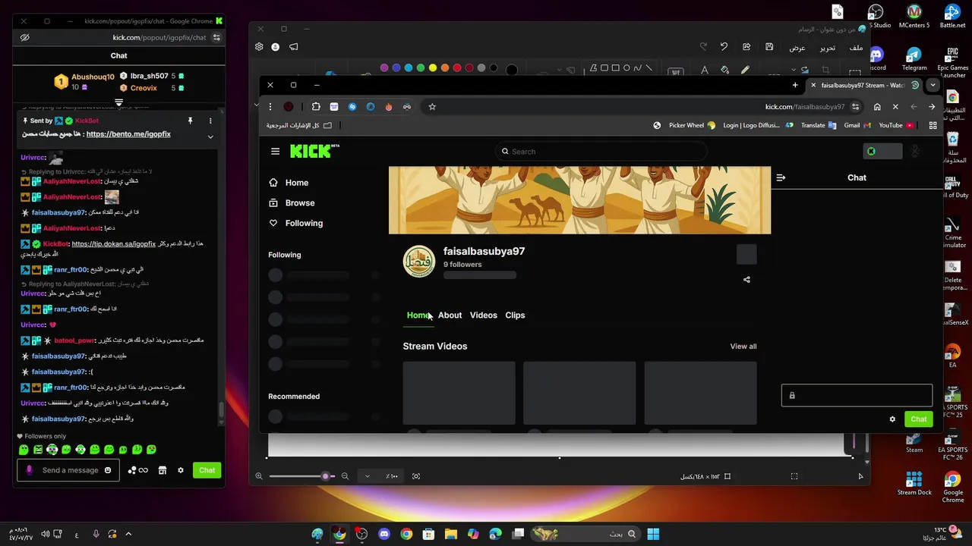Bookmark page with star icon
The image size is (972, 546).
[432, 107]
